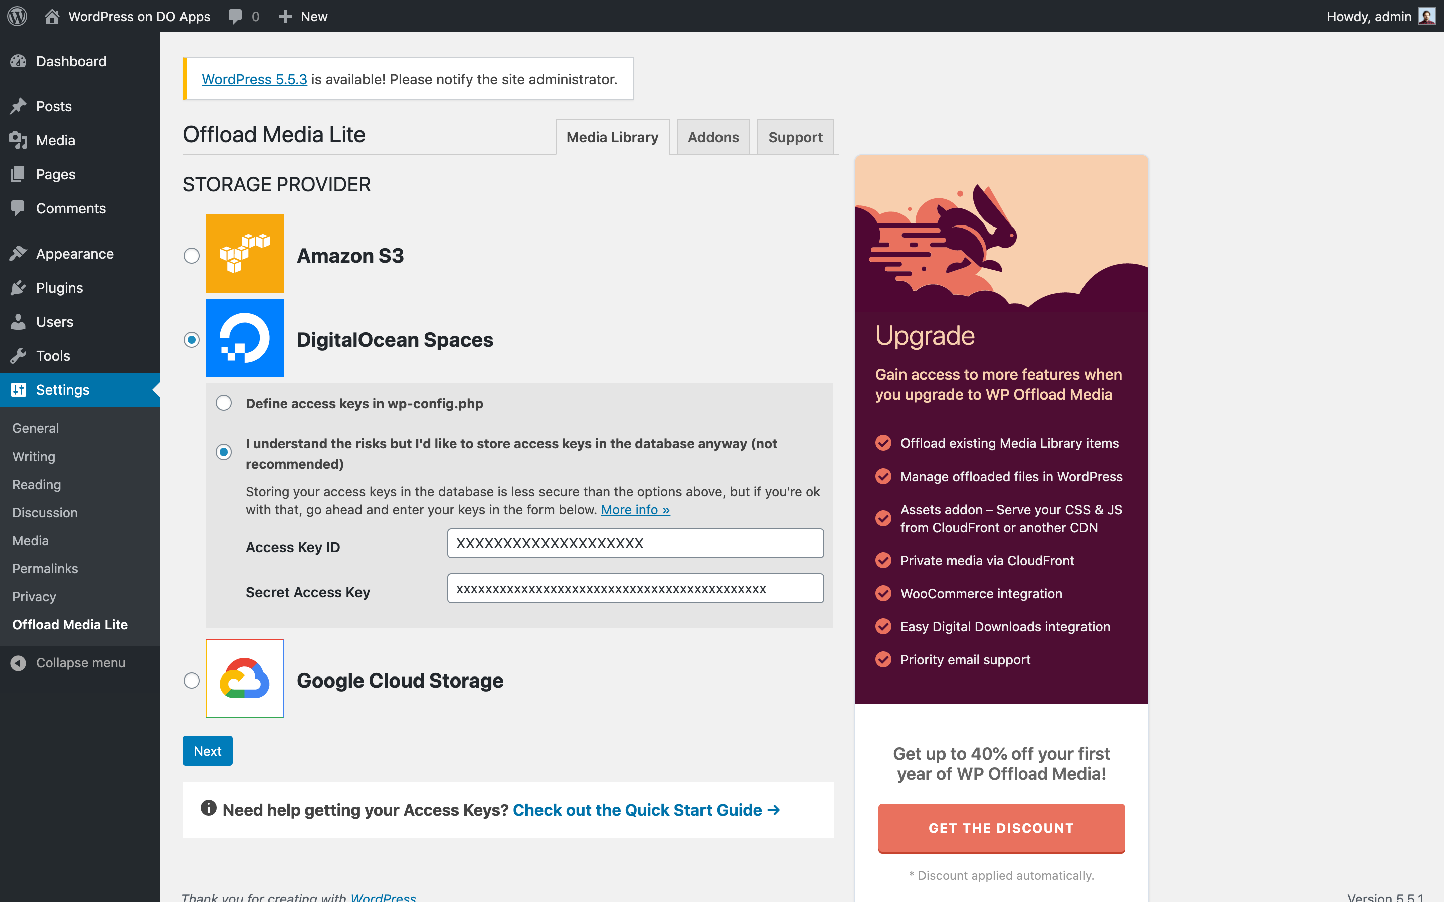The width and height of the screenshot is (1444, 902).
Task: Open Appearance in the sidebar
Action: click(74, 254)
